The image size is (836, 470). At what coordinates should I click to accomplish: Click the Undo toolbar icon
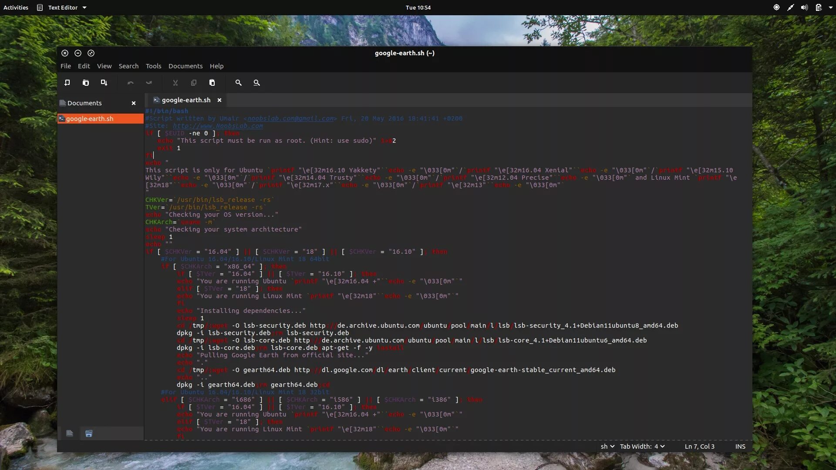pos(131,83)
